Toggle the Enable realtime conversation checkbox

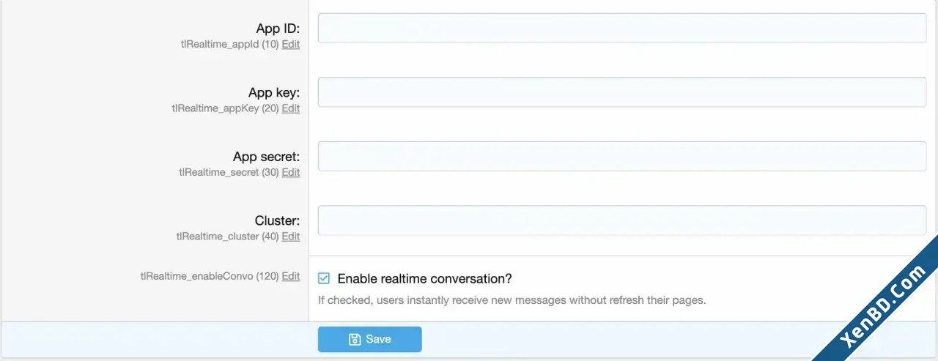(324, 278)
